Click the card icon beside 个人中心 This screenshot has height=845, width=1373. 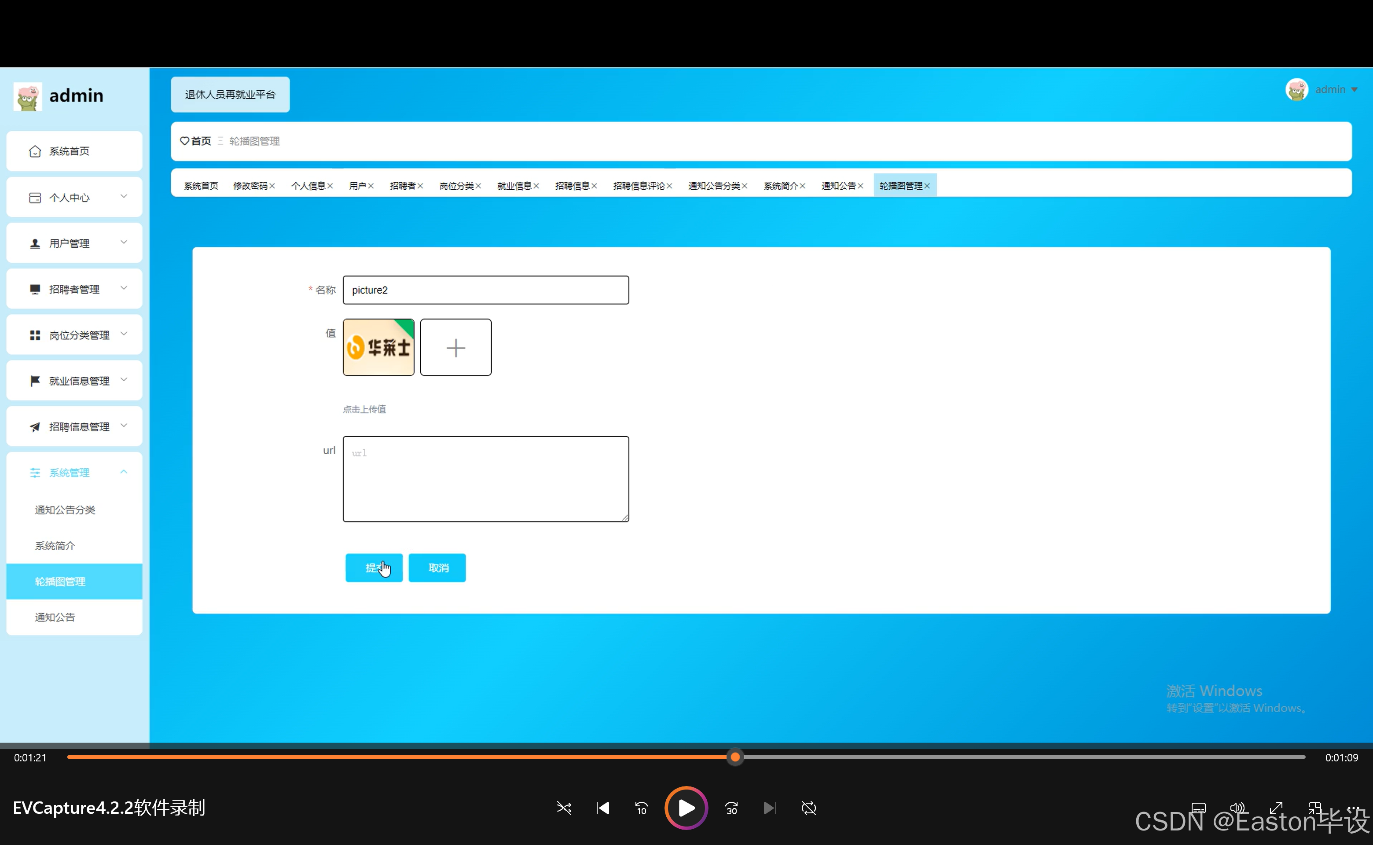[35, 198]
